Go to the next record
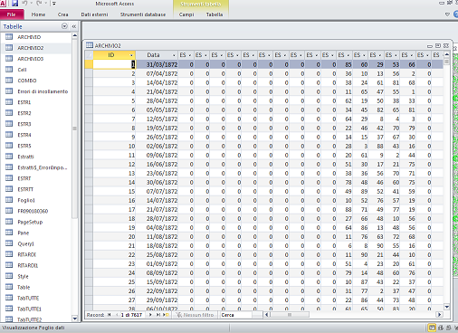The image size is (458, 333). [x=150, y=315]
